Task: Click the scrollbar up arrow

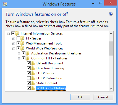Action: (x=111, y=33)
